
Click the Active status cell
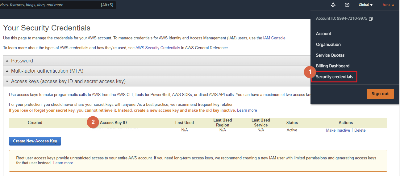coord(292,130)
